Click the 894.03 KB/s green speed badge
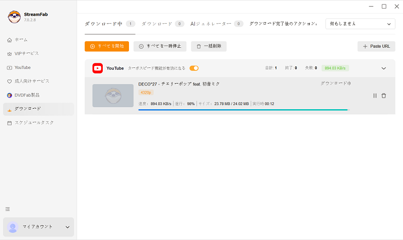This screenshot has height=240, width=403. (x=335, y=68)
